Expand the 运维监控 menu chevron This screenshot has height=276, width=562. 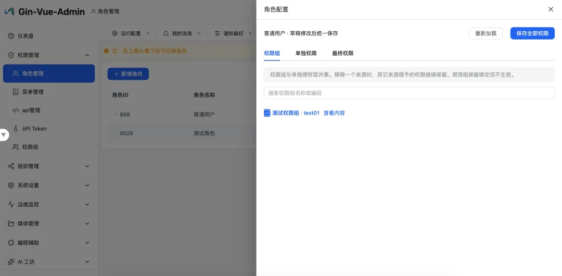(x=87, y=204)
